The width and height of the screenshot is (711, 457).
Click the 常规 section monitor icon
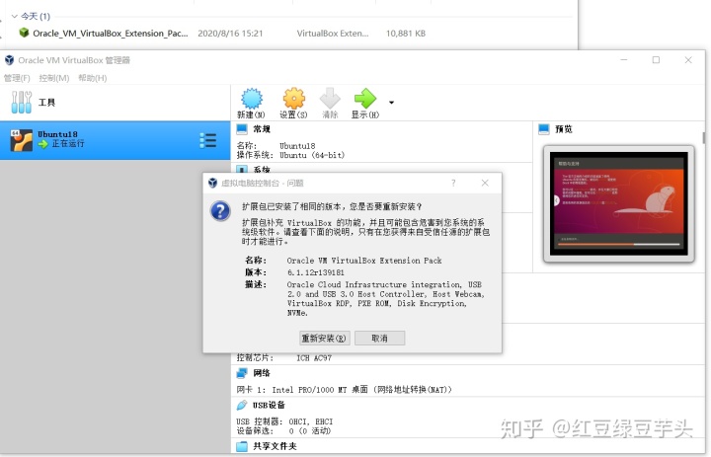242,129
